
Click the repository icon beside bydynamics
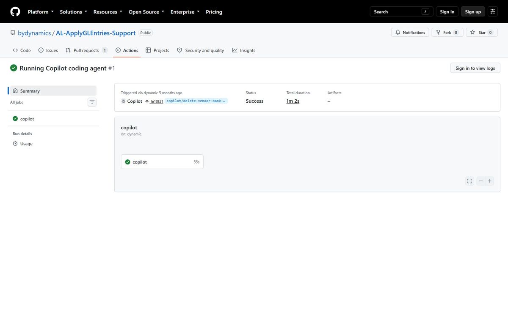[13, 33]
